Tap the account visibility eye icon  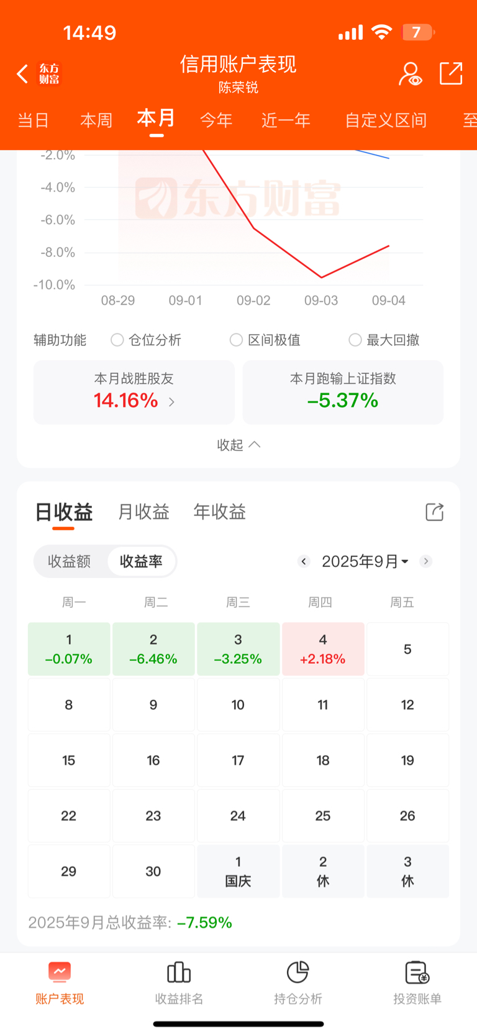(x=410, y=74)
